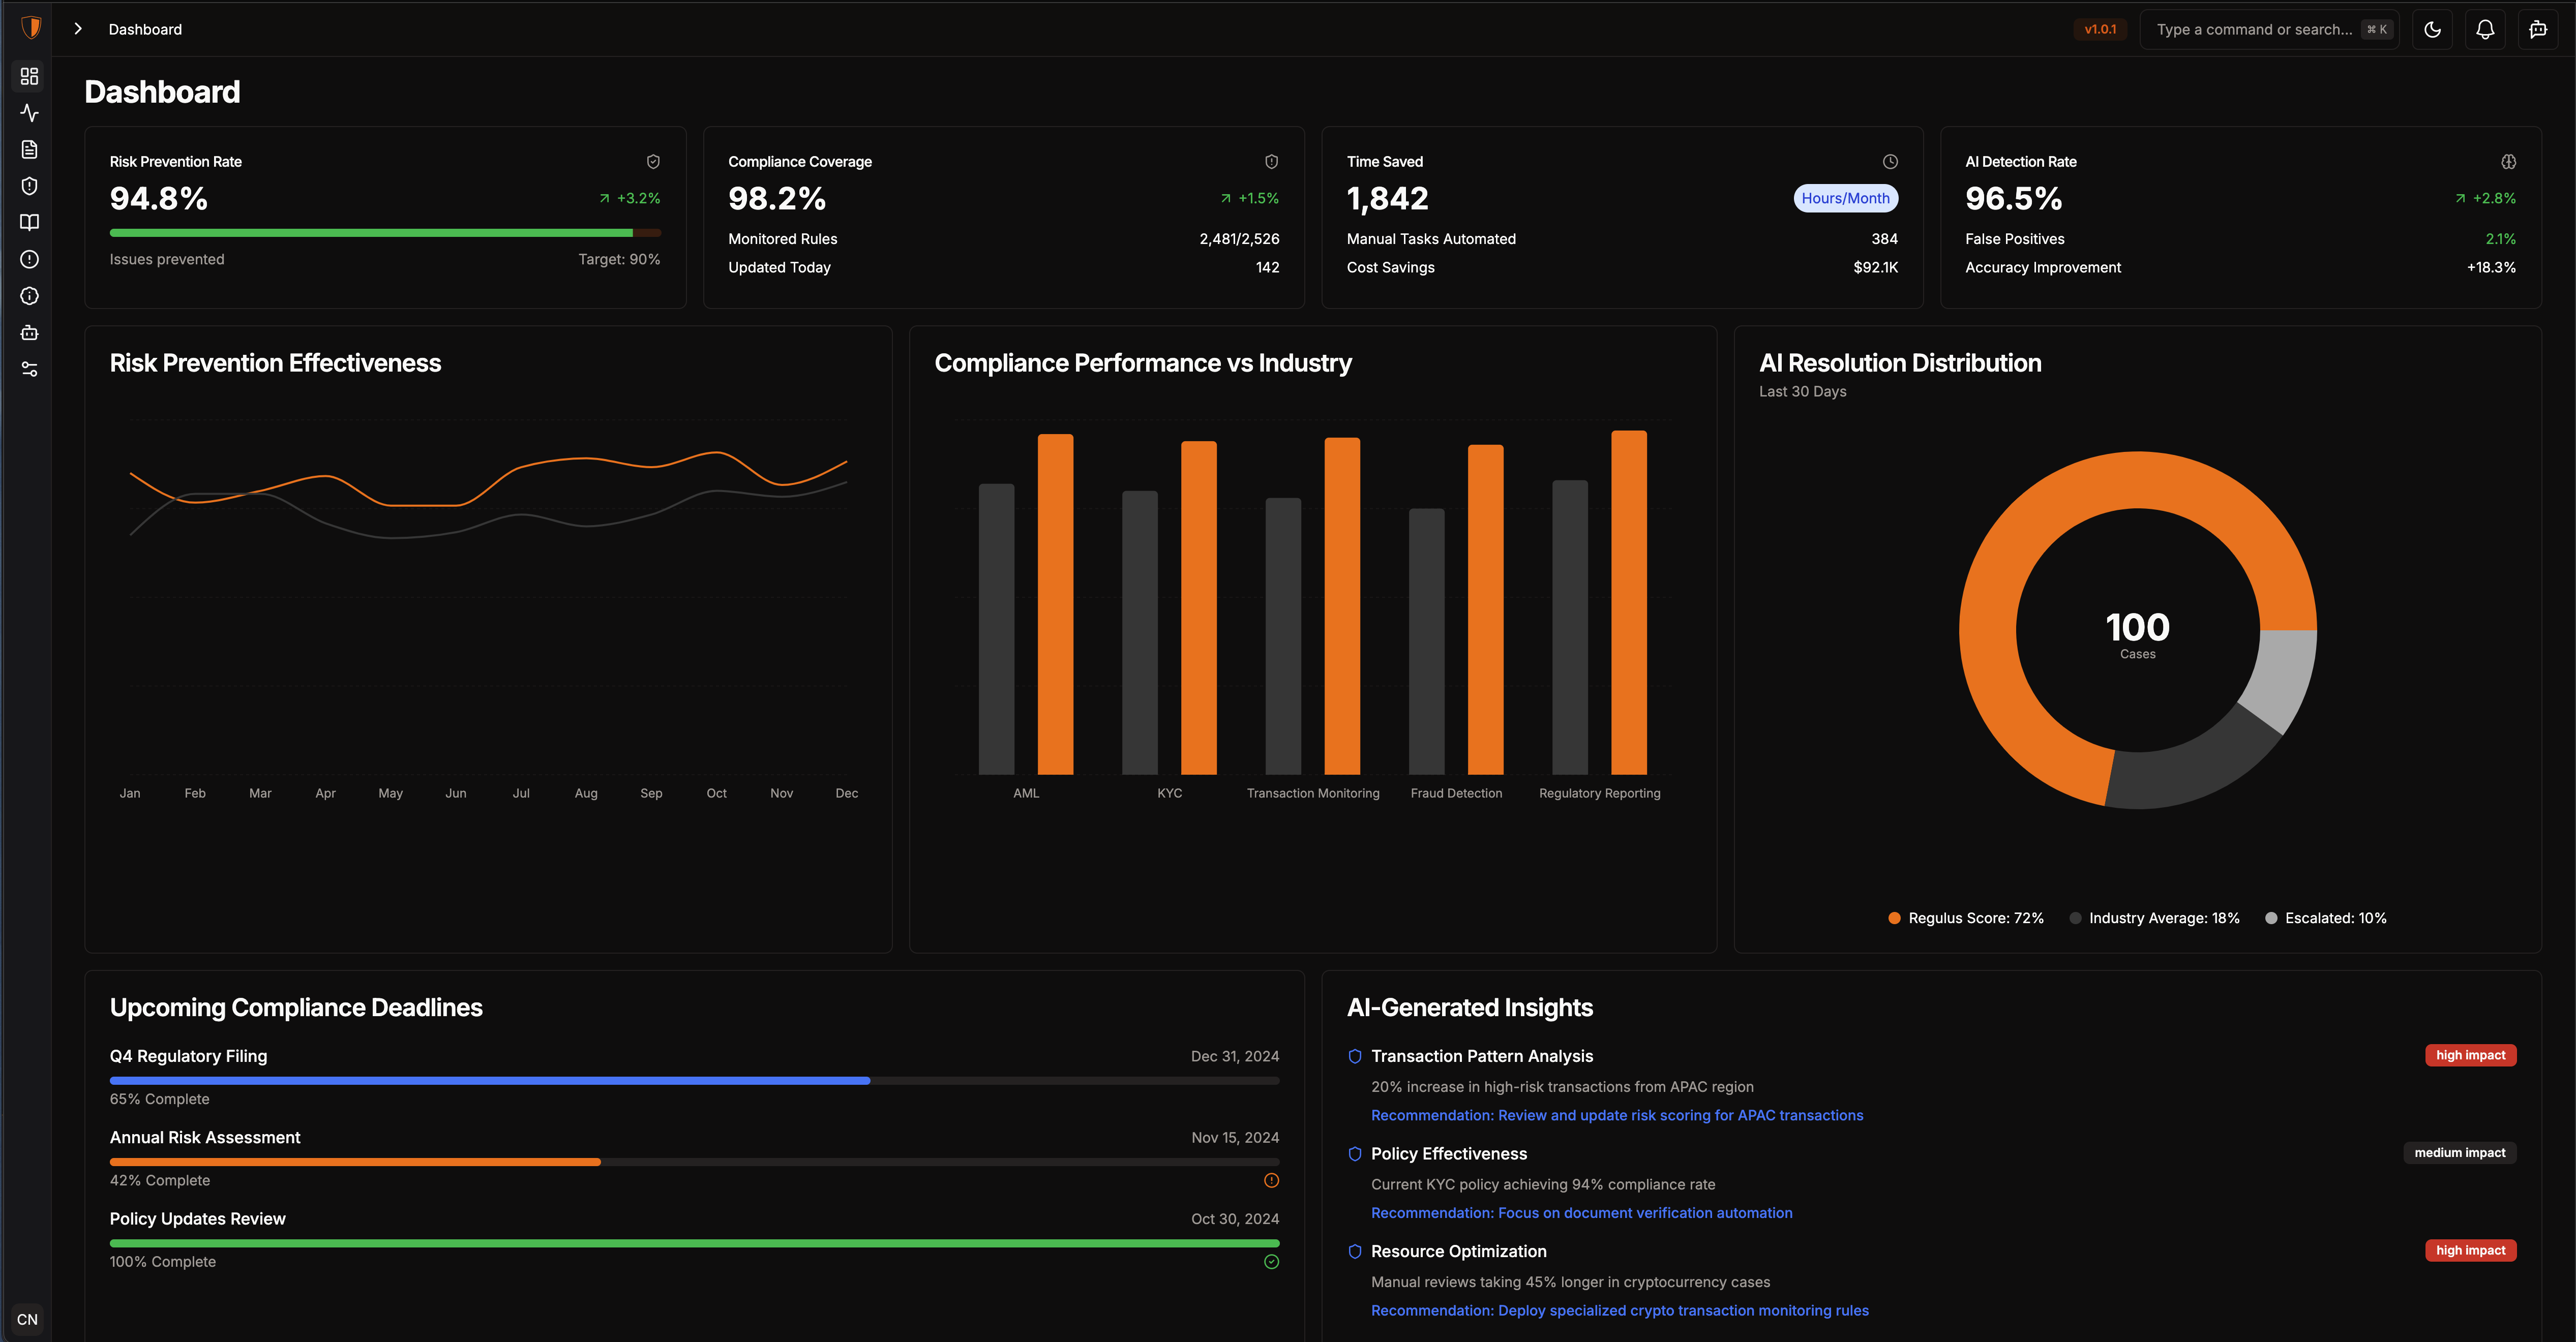Viewport: 2576px width, 1342px height.
Task: Click the Dashboard breadcrumb at top left
Action: (x=145, y=29)
